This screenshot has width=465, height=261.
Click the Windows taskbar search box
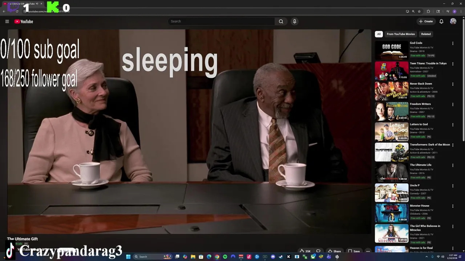(153, 257)
